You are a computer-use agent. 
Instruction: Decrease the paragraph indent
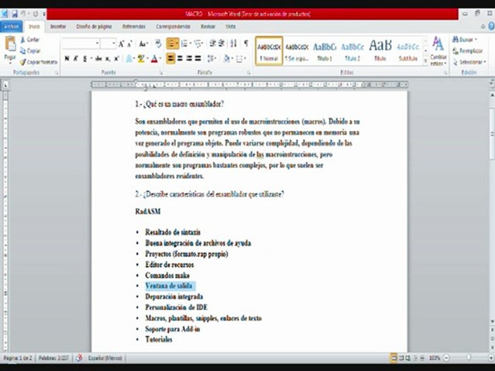[213, 43]
